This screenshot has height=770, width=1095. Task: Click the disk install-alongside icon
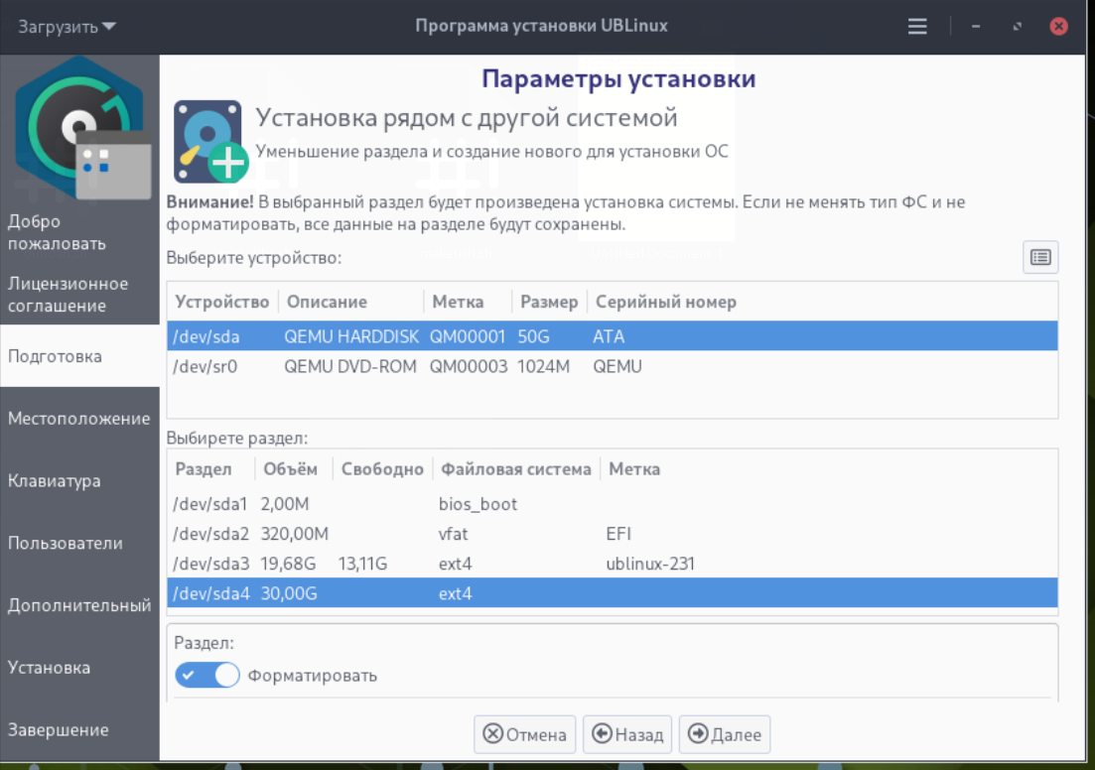click(x=210, y=141)
